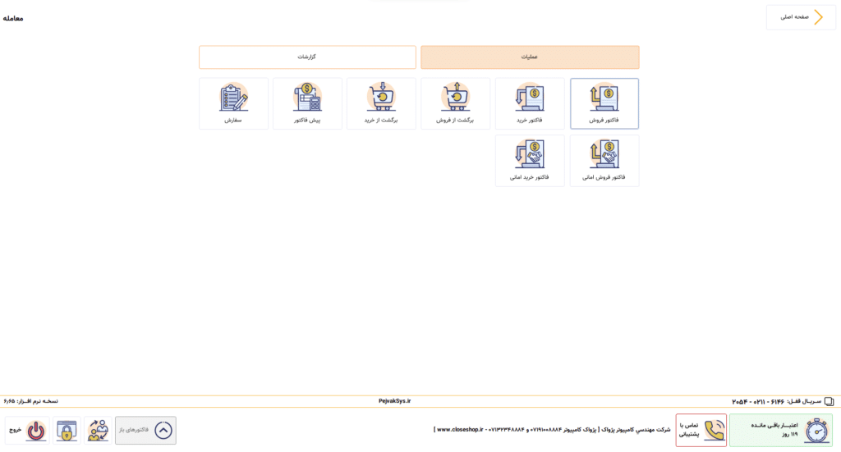The width and height of the screenshot is (841, 452).
Task: Open برگشت از فروش (sales return) tile
Action: coord(455,103)
